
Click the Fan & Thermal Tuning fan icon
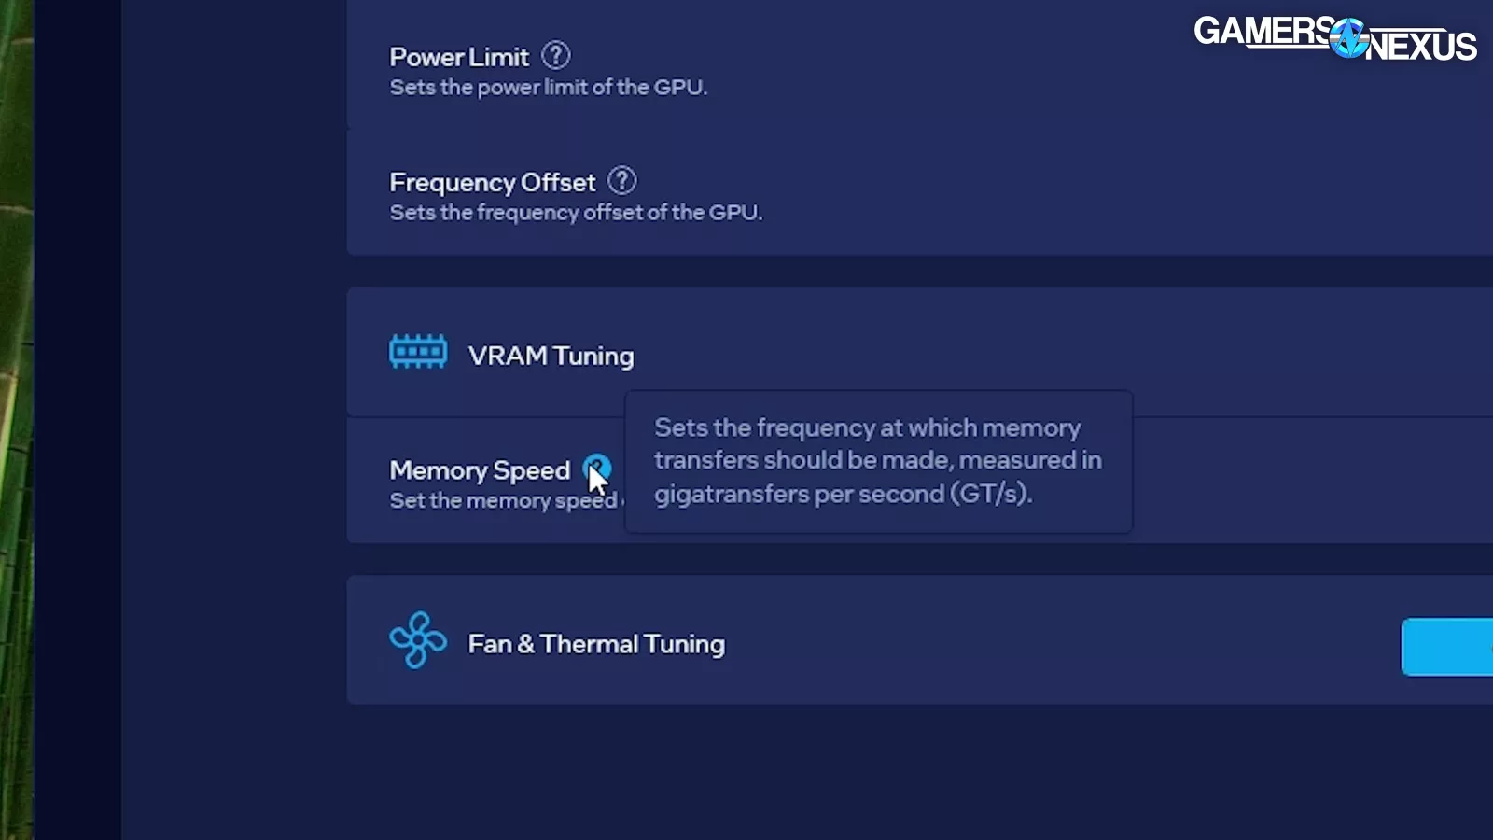(x=418, y=640)
